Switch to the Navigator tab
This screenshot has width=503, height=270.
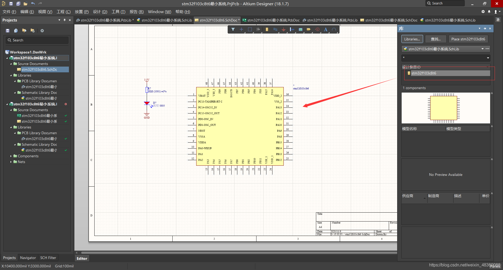28,258
